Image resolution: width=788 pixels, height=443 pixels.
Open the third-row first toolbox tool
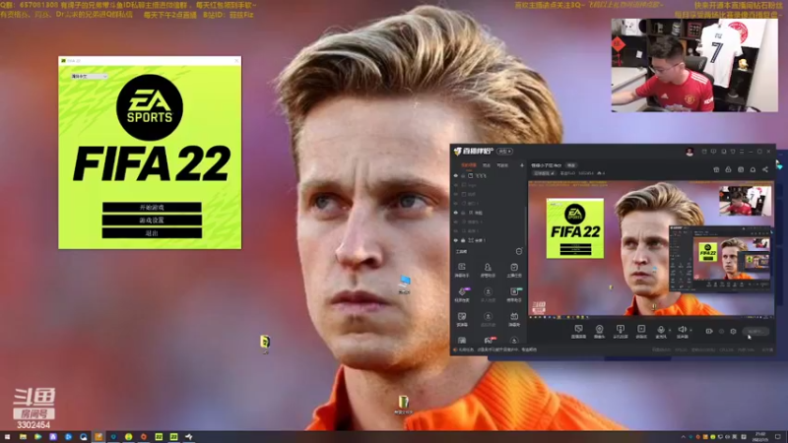point(462,319)
